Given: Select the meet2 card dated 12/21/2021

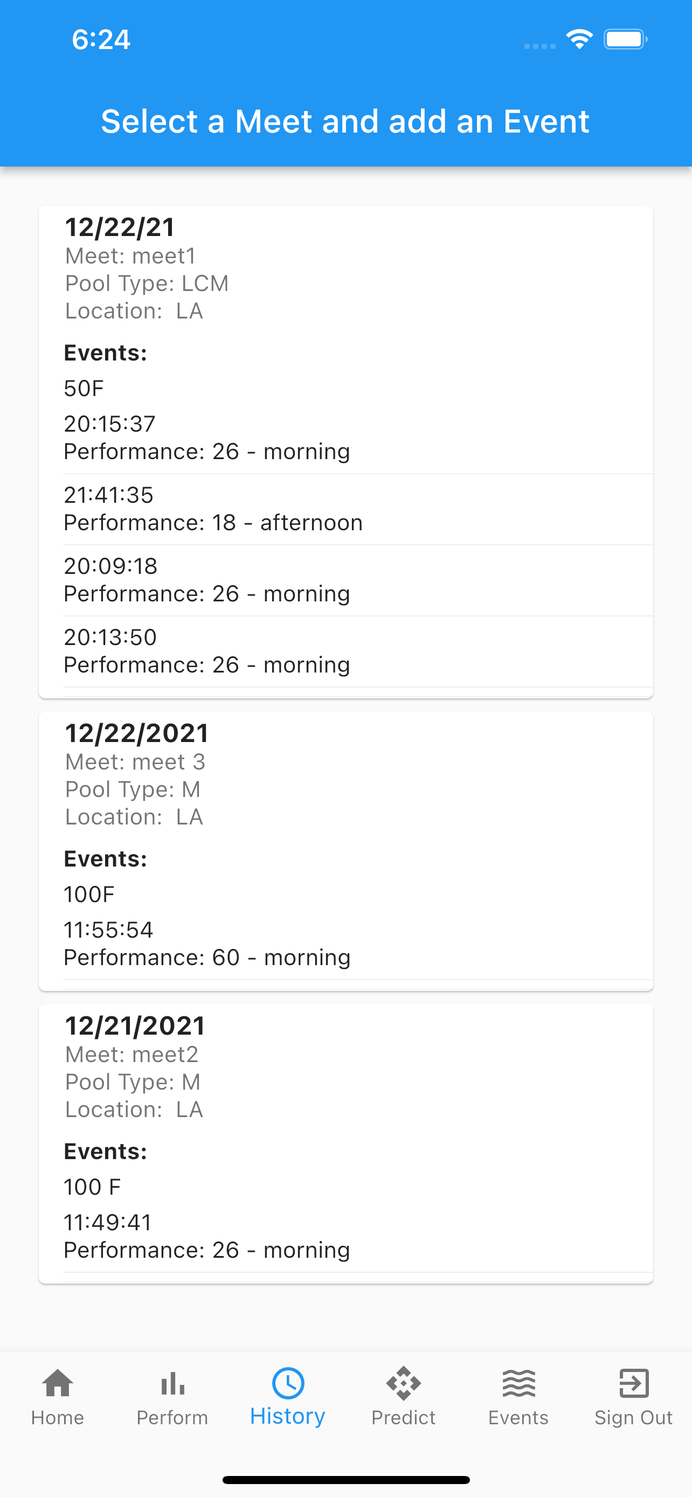Looking at the screenshot, I should click(x=345, y=1143).
